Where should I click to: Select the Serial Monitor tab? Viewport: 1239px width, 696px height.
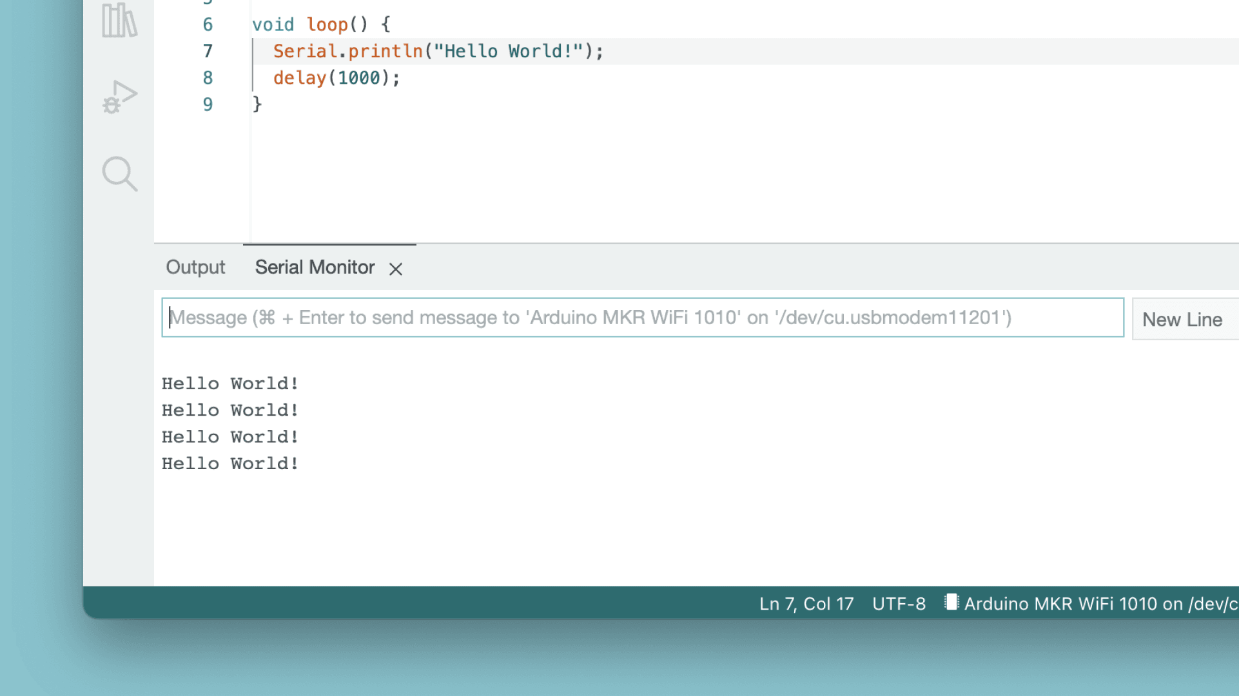point(315,267)
